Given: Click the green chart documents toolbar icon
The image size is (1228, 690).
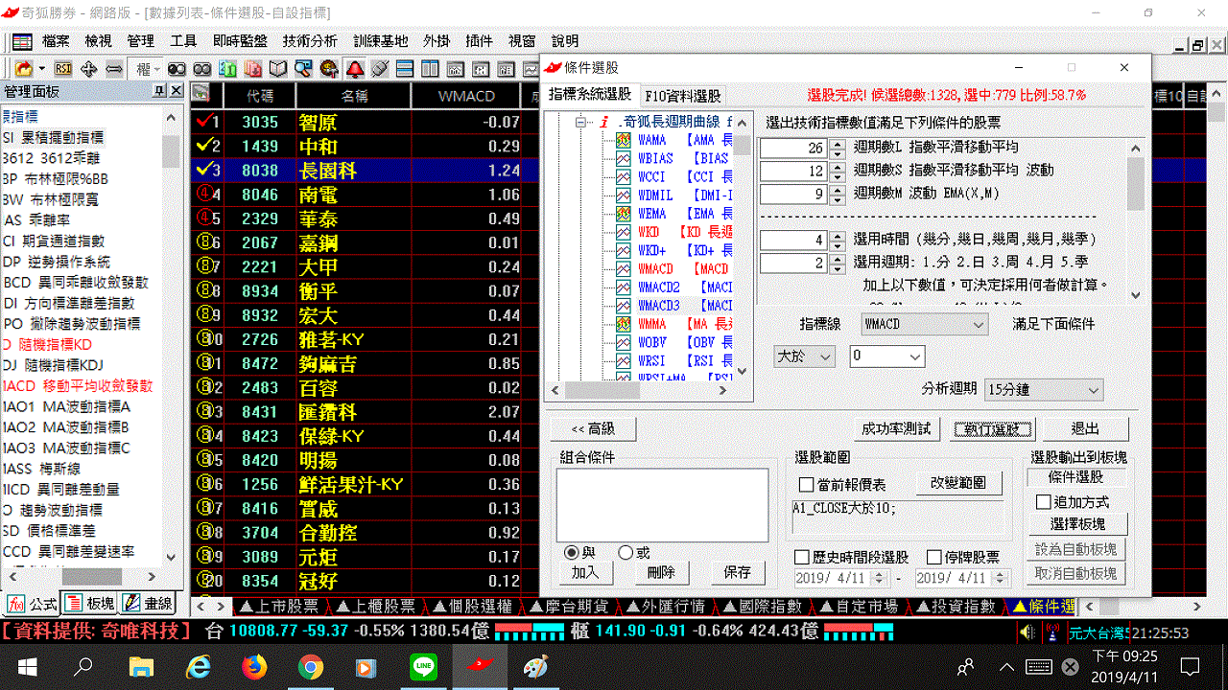Looking at the screenshot, I should 227,69.
